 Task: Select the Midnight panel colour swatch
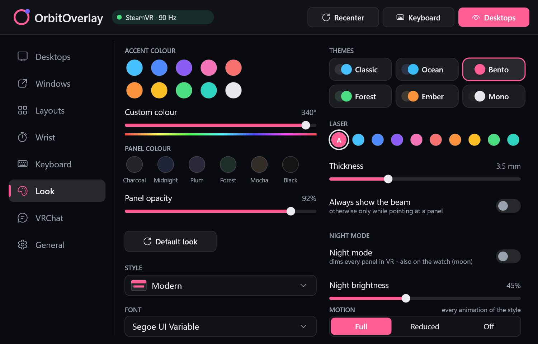pyautogui.click(x=166, y=164)
